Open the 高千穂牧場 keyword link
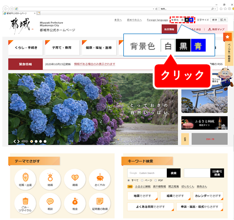234x220 pixels. [159, 186]
